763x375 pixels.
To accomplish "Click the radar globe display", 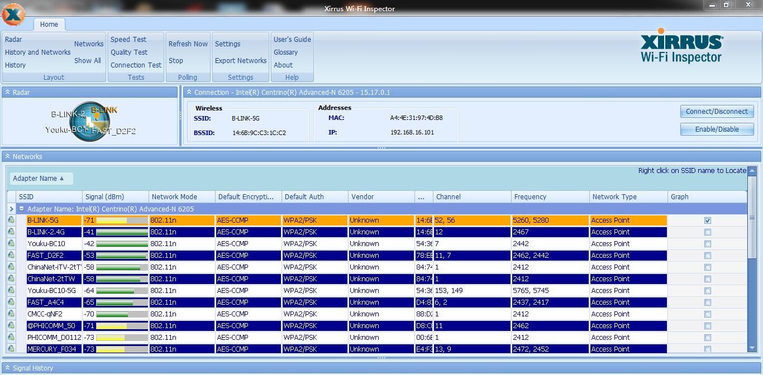I will pyautogui.click(x=89, y=121).
